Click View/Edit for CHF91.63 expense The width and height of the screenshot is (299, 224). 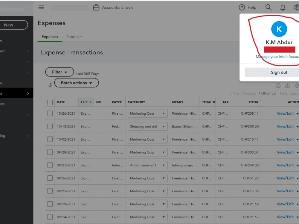285,217
